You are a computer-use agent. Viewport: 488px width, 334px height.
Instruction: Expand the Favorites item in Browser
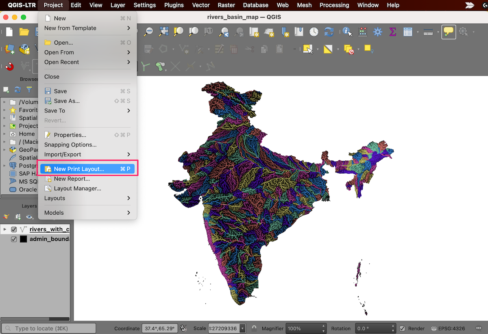(x=4, y=110)
